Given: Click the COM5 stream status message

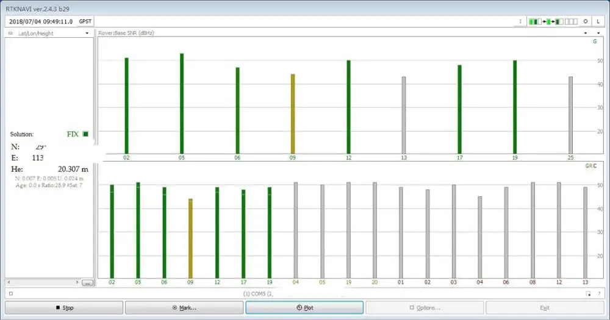Looking at the screenshot, I should click(258, 294).
